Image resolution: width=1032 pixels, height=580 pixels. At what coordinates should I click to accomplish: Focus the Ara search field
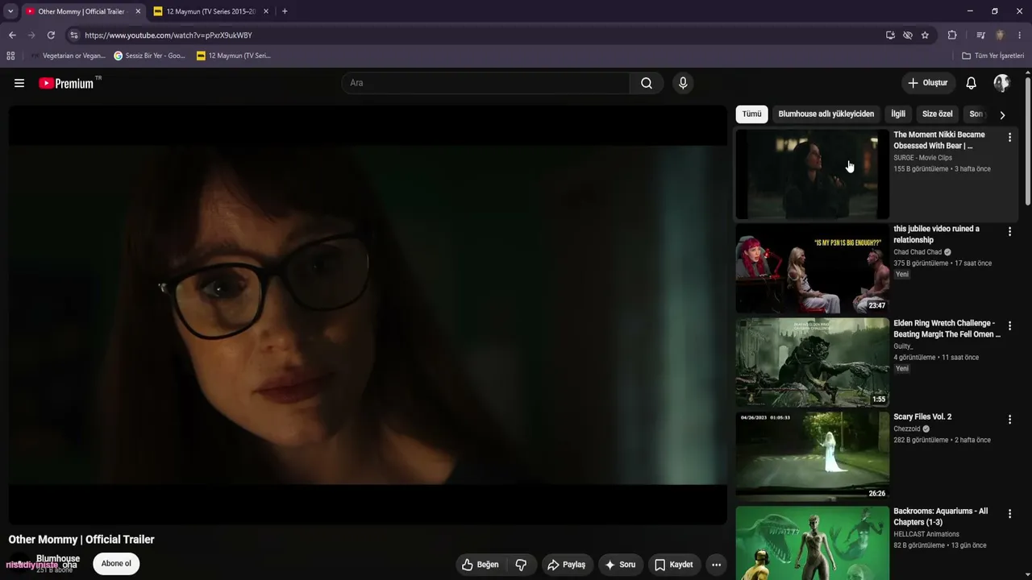(x=485, y=83)
